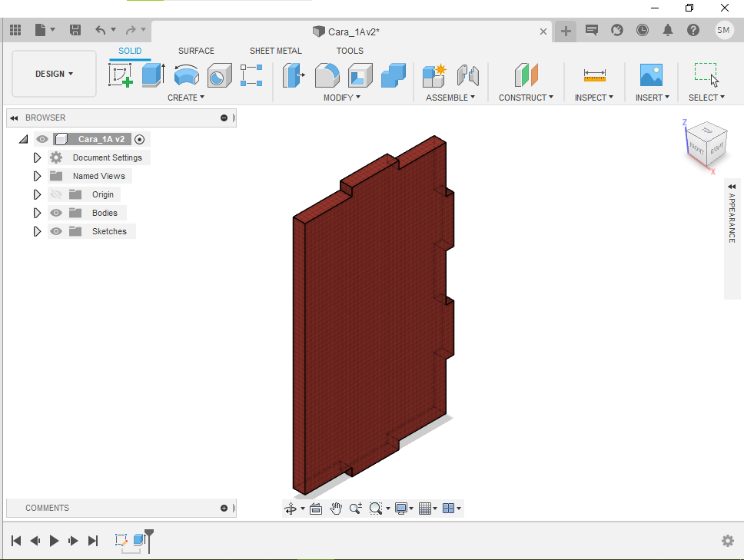This screenshot has width=744, height=560.
Task: Open the CONSTRUCT dropdown menu
Action: click(526, 98)
